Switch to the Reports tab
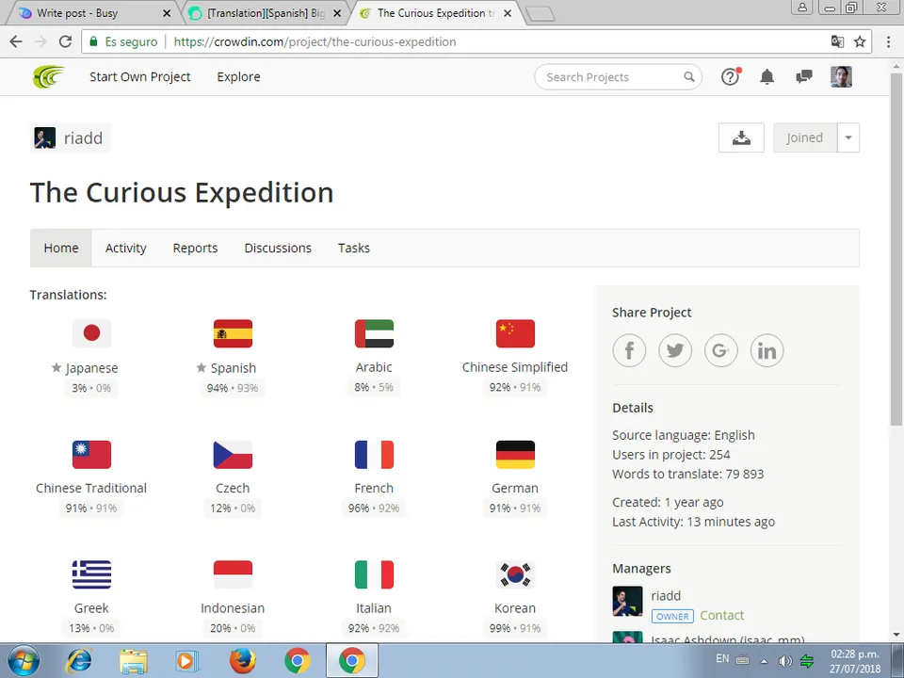This screenshot has height=678, width=904. point(196,248)
